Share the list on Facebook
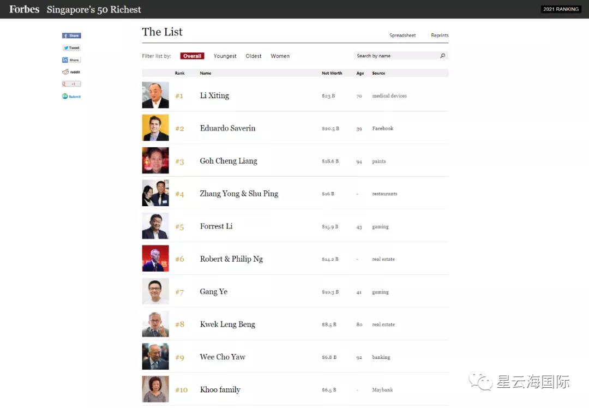 pyautogui.click(x=71, y=35)
